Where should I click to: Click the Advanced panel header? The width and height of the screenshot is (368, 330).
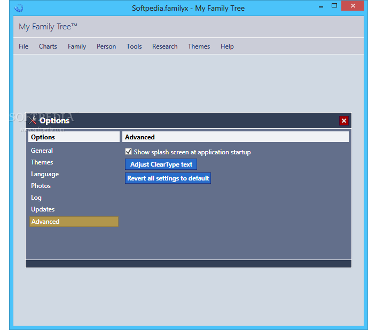pyautogui.click(x=236, y=137)
